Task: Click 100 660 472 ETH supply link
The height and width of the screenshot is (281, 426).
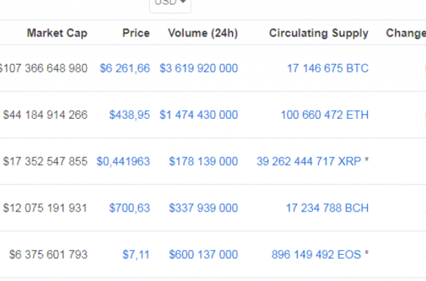Action: pyautogui.click(x=325, y=115)
